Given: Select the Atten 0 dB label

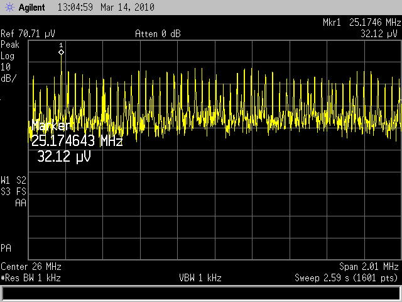Looking at the screenshot, I should click(158, 33).
